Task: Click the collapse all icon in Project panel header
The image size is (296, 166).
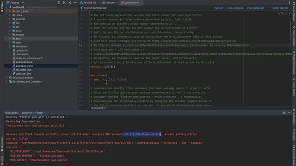Action: pos(64,3)
